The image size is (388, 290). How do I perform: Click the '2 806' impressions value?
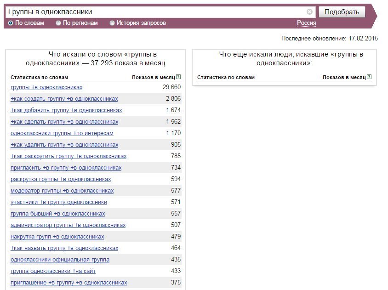(173, 98)
